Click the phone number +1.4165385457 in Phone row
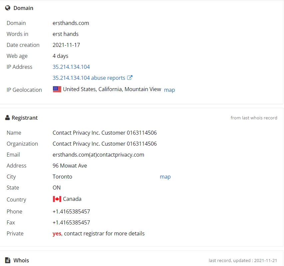The height and width of the screenshot is (266, 284). click(71, 211)
